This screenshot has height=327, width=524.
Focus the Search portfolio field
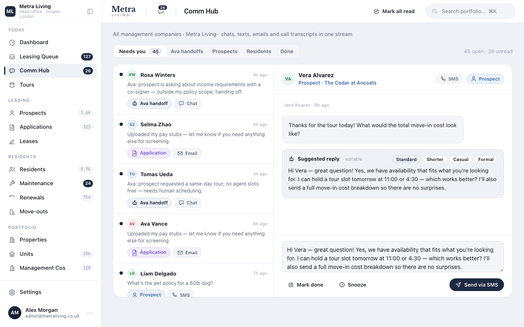click(471, 11)
